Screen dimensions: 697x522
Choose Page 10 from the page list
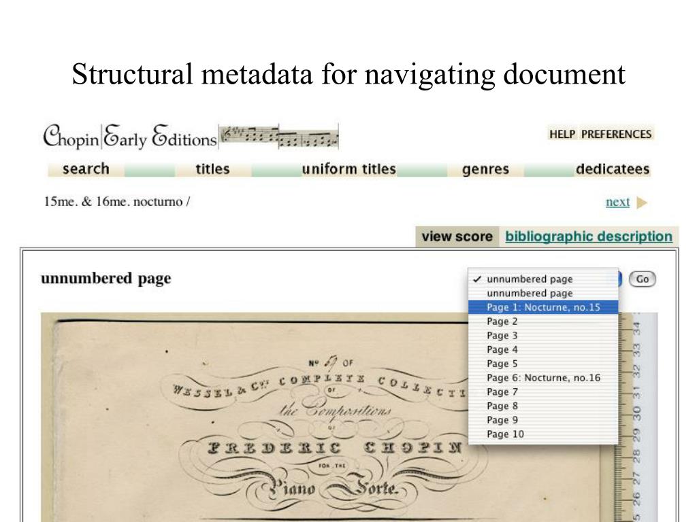click(543, 434)
